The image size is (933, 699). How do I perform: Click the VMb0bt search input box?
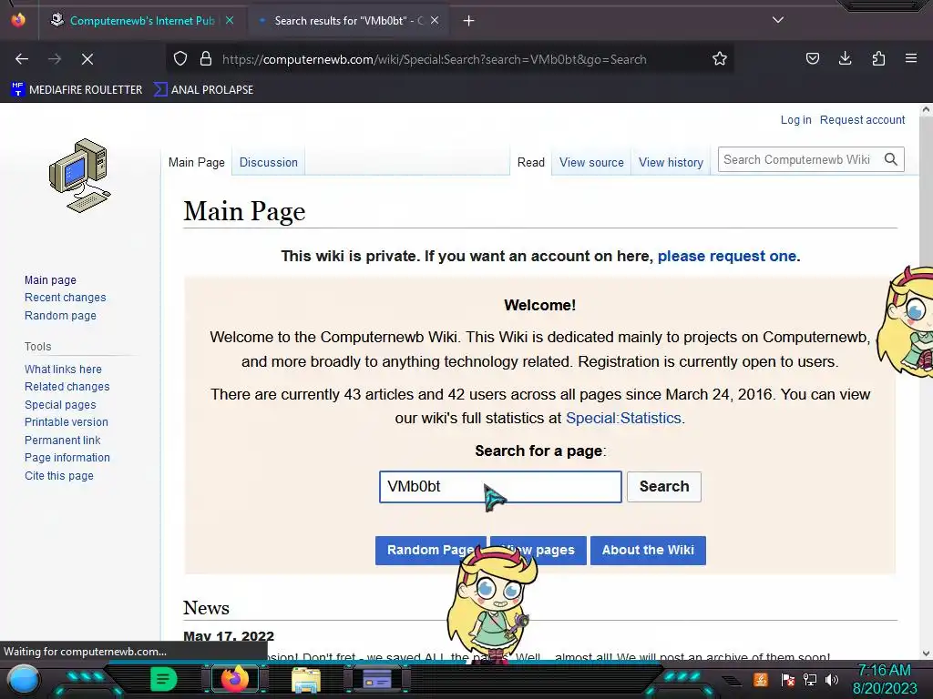(x=500, y=487)
